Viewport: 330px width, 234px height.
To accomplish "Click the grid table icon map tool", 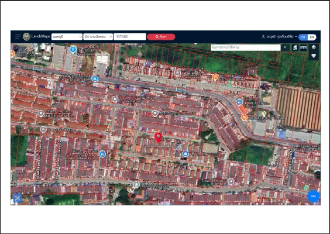I will 303,47.
